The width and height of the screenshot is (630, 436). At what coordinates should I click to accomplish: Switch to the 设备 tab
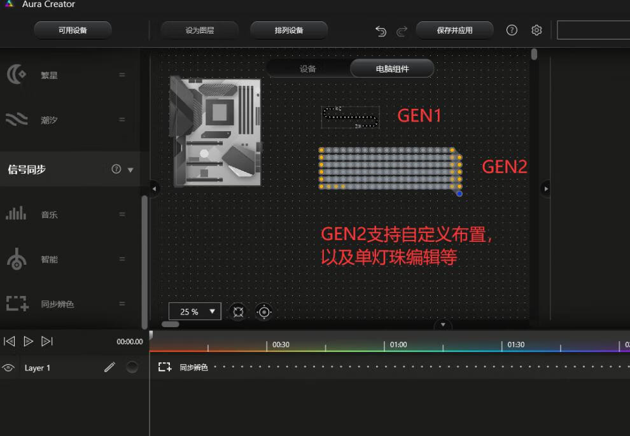pyautogui.click(x=308, y=69)
